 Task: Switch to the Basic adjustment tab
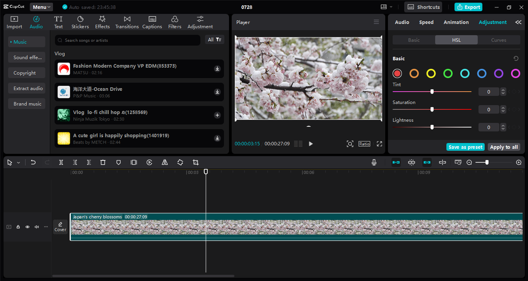414,40
